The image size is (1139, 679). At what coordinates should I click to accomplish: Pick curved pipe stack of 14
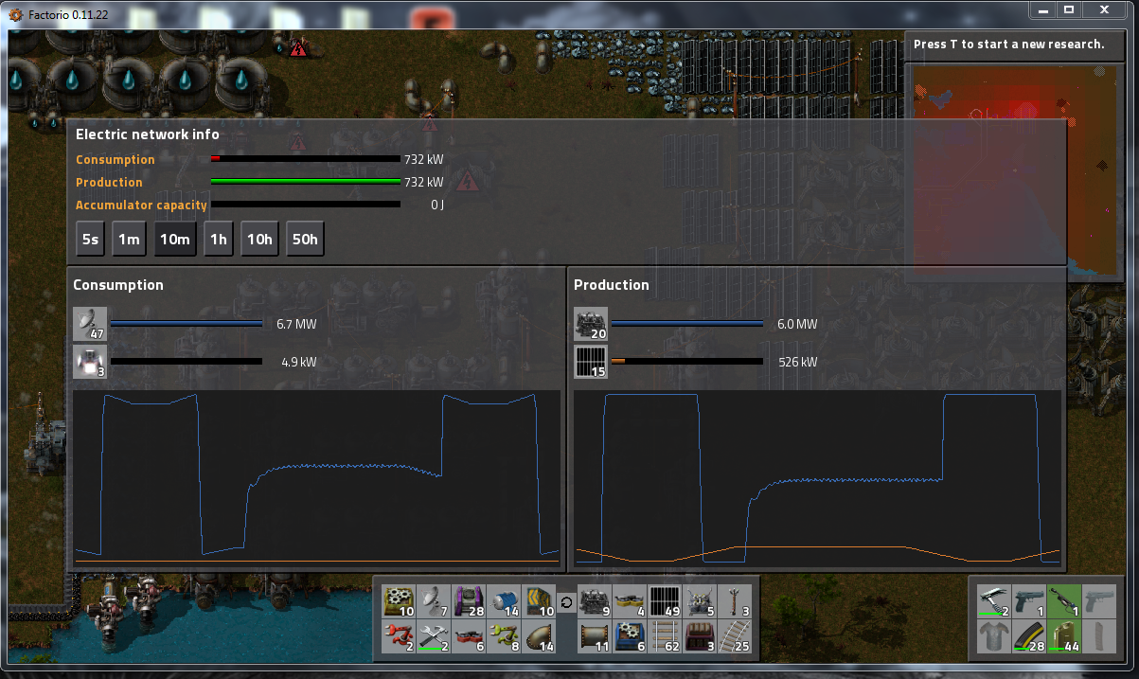pyautogui.click(x=539, y=636)
